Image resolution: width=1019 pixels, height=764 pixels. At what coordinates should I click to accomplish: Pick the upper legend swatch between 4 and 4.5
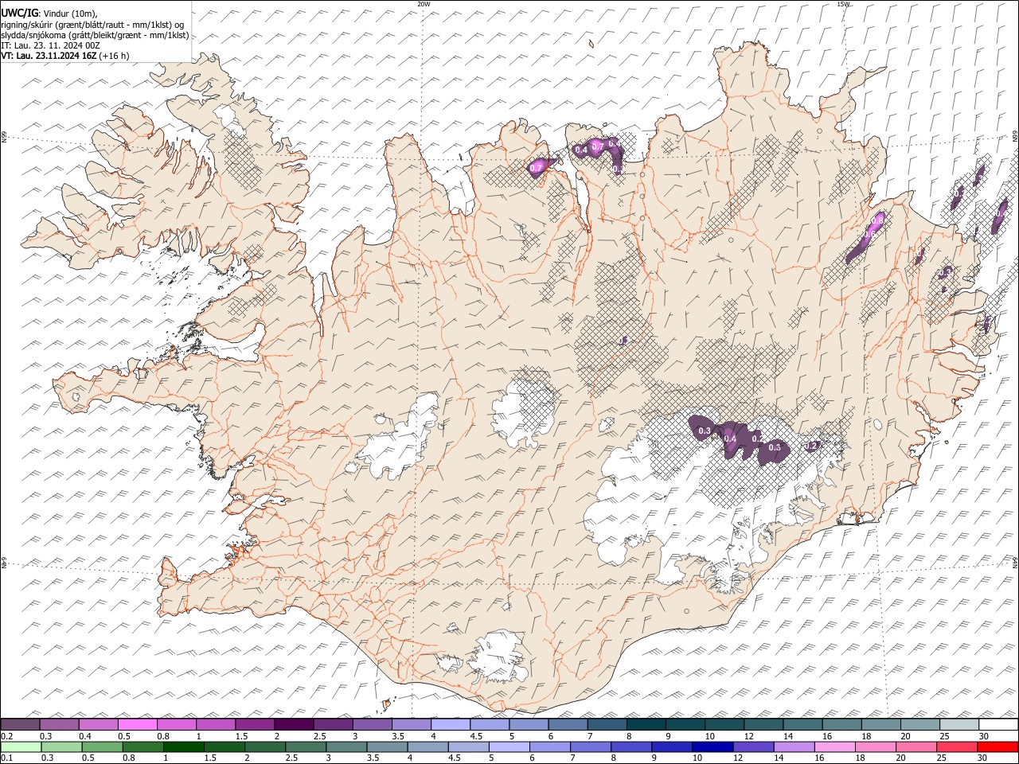click(451, 724)
